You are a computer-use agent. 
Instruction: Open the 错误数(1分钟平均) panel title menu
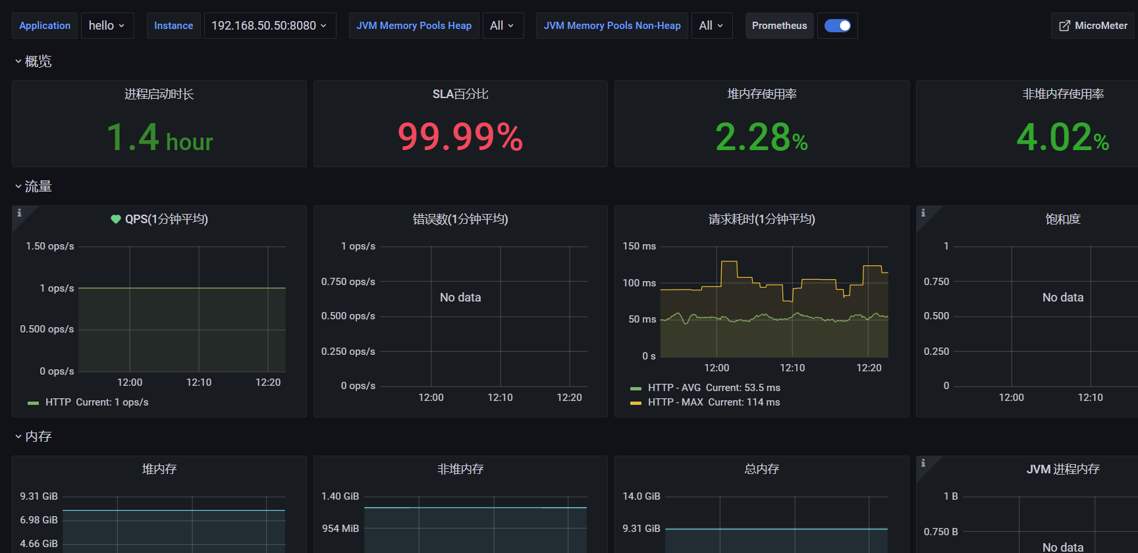point(460,219)
